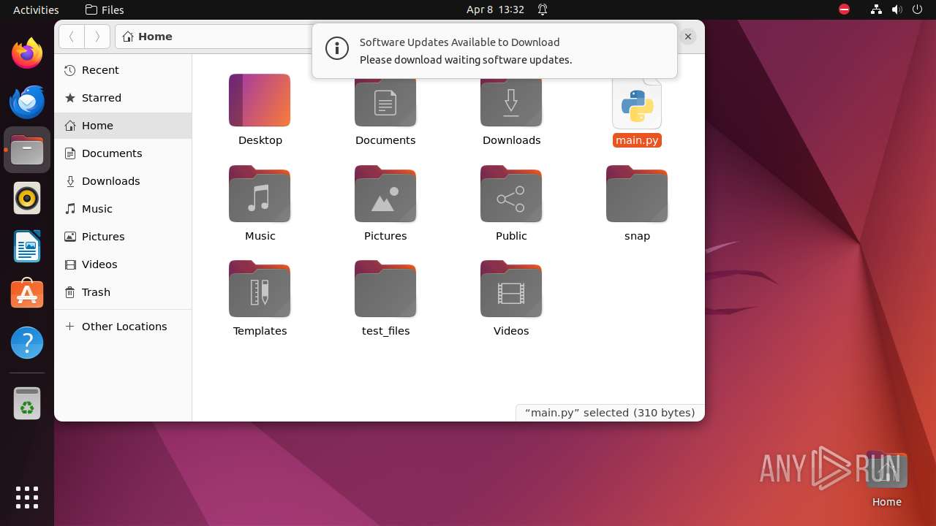Show the applications grid
Screen dimensions: 936x526
click(x=27, y=498)
